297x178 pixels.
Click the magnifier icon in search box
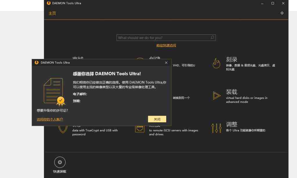[x=212, y=38]
